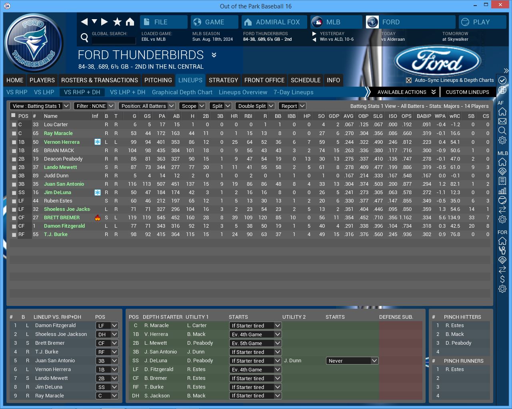Click the globe icon in right sidebar
The image size is (512, 409).
(x=502, y=90)
